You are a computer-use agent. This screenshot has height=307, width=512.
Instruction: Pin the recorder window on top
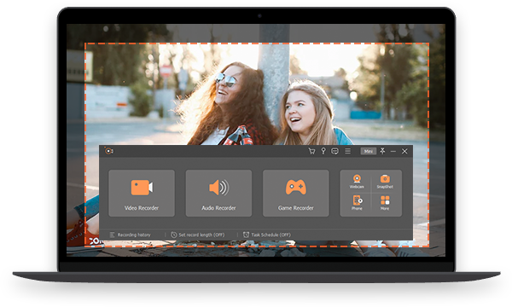(x=382, y=151)
